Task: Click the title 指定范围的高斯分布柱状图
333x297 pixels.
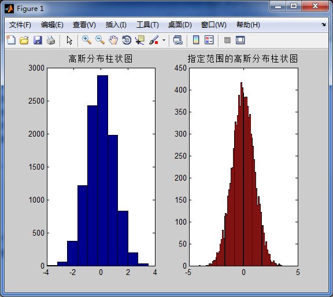Action: [x=243, y=58]
